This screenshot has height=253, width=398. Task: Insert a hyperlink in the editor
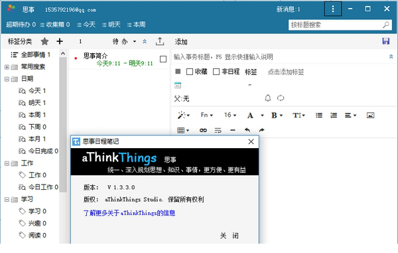coord(203,130)
